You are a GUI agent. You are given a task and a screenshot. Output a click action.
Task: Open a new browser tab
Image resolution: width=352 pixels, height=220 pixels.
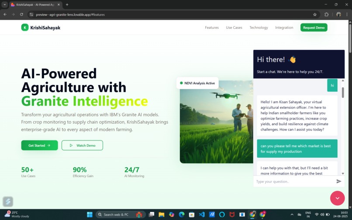click(x=67, y=4)
